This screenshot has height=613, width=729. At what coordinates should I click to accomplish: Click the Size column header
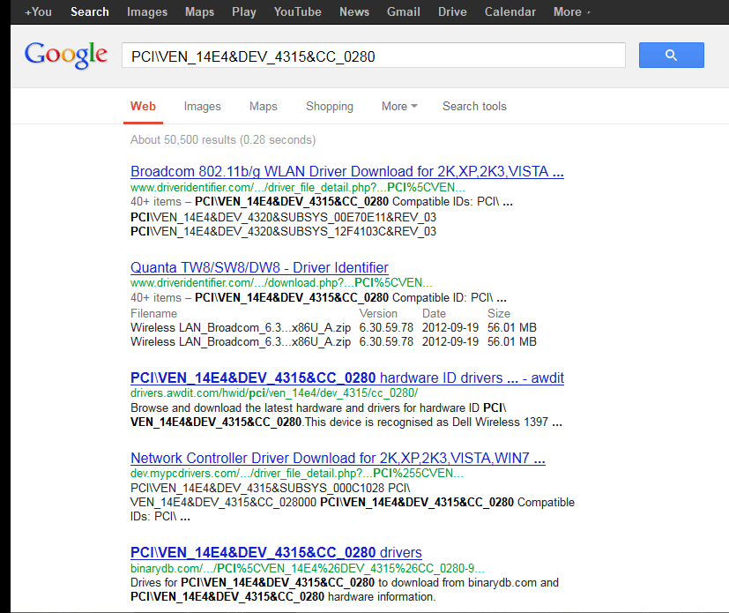(x=499, y=313)
